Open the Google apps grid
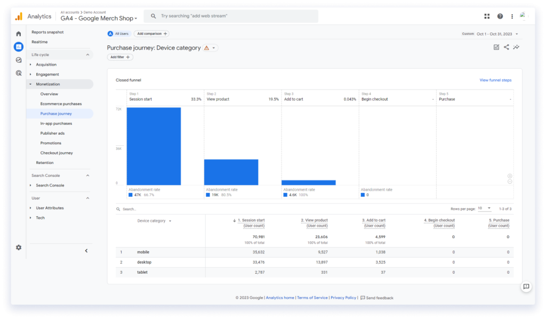Viewport: 546px width, 319px height. coord(486,16)
